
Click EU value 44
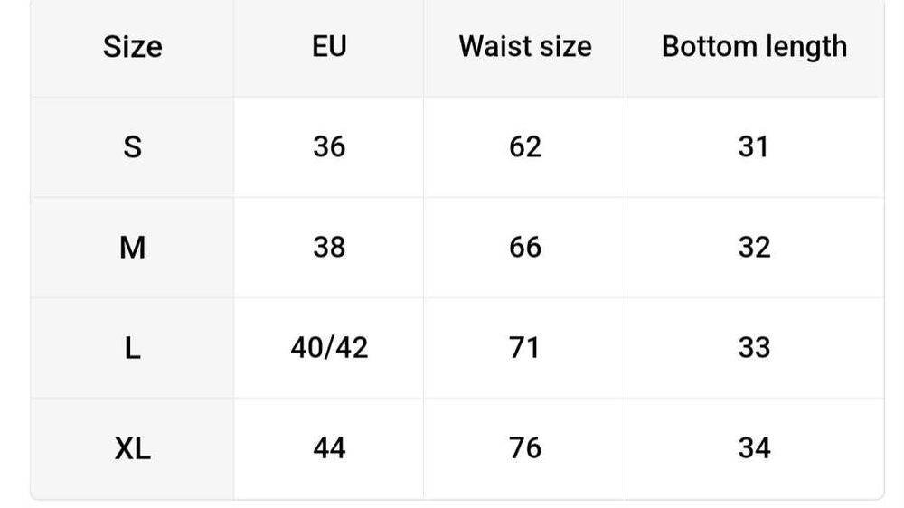click(328, 448)
